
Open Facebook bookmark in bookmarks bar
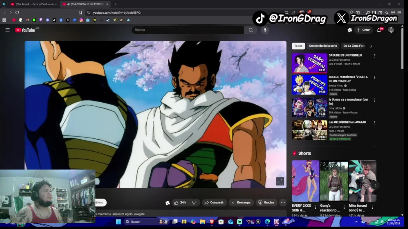pyautogui.click(x=61, y=20)
